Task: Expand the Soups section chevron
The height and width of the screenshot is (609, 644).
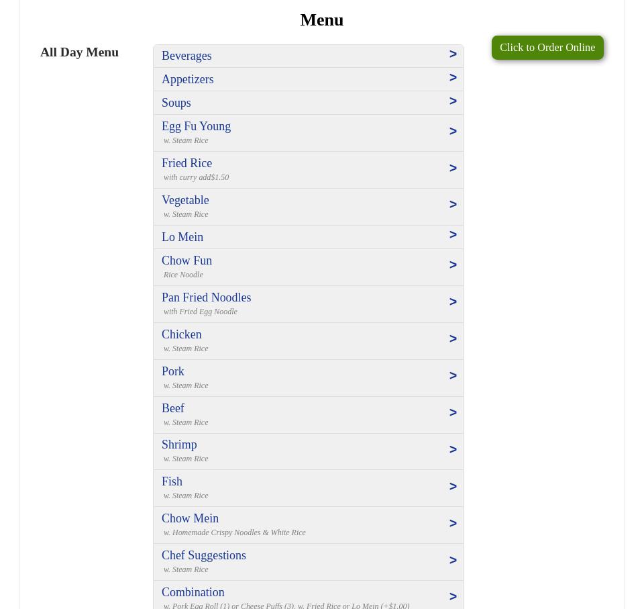Action: click(453, 101)
